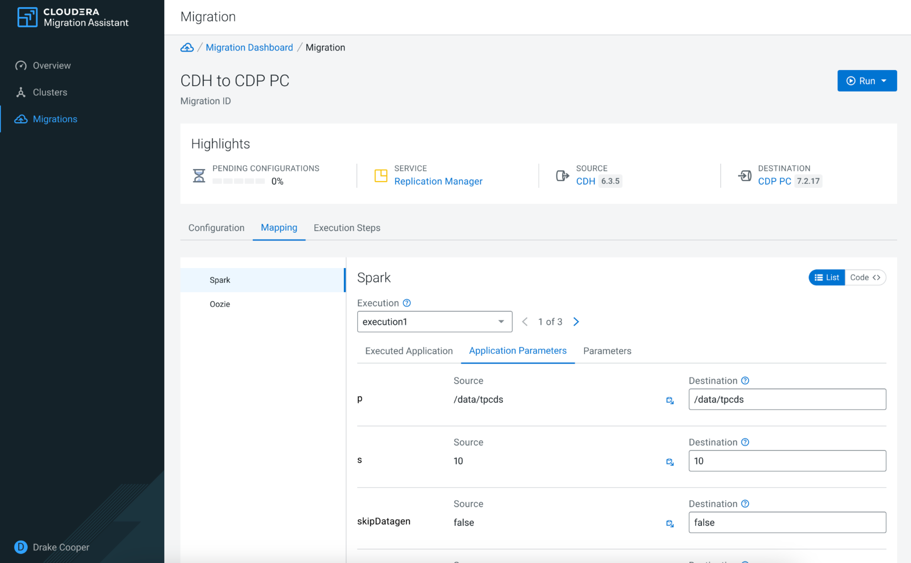Screen dimensions: 911x563
Task: Open the Configuration tab
Action: (x=216, y=228)
